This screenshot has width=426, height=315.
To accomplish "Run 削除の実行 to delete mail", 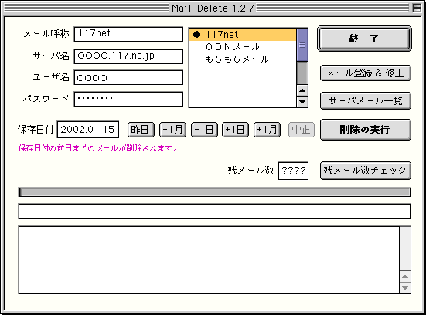I will tap(366, 130).
